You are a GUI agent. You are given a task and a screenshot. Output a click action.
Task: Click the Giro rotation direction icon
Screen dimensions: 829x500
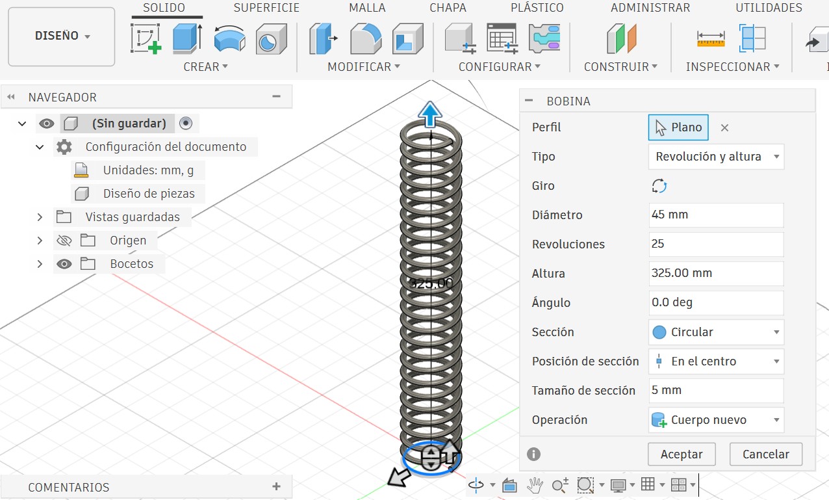(x=659, y=186)
